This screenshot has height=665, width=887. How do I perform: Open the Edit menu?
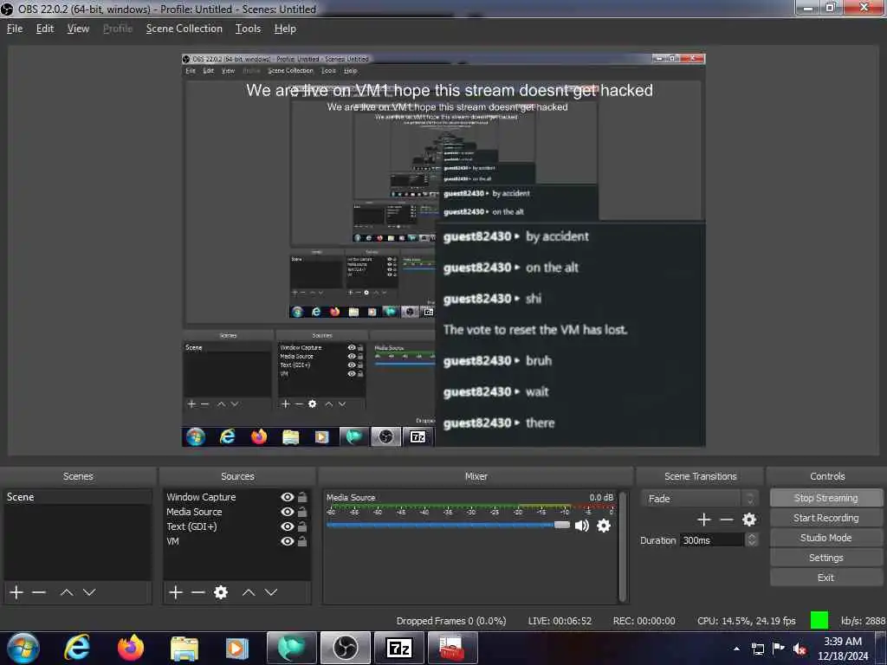coord(45,29)
